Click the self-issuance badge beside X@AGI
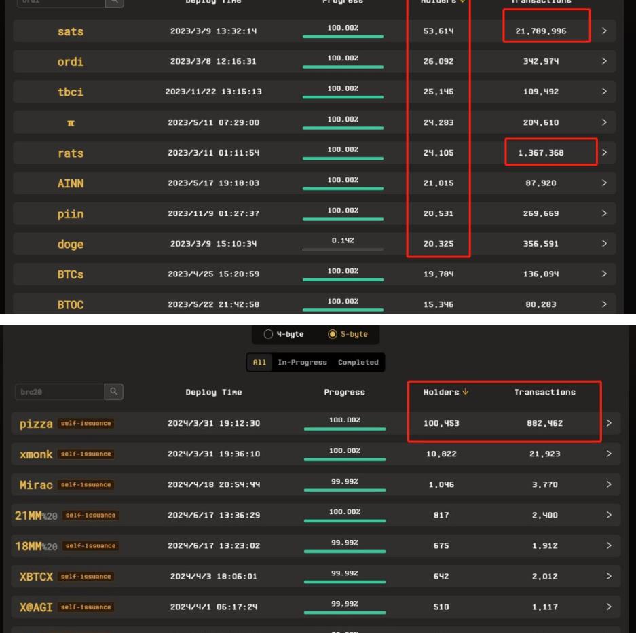 pos(86,607)
